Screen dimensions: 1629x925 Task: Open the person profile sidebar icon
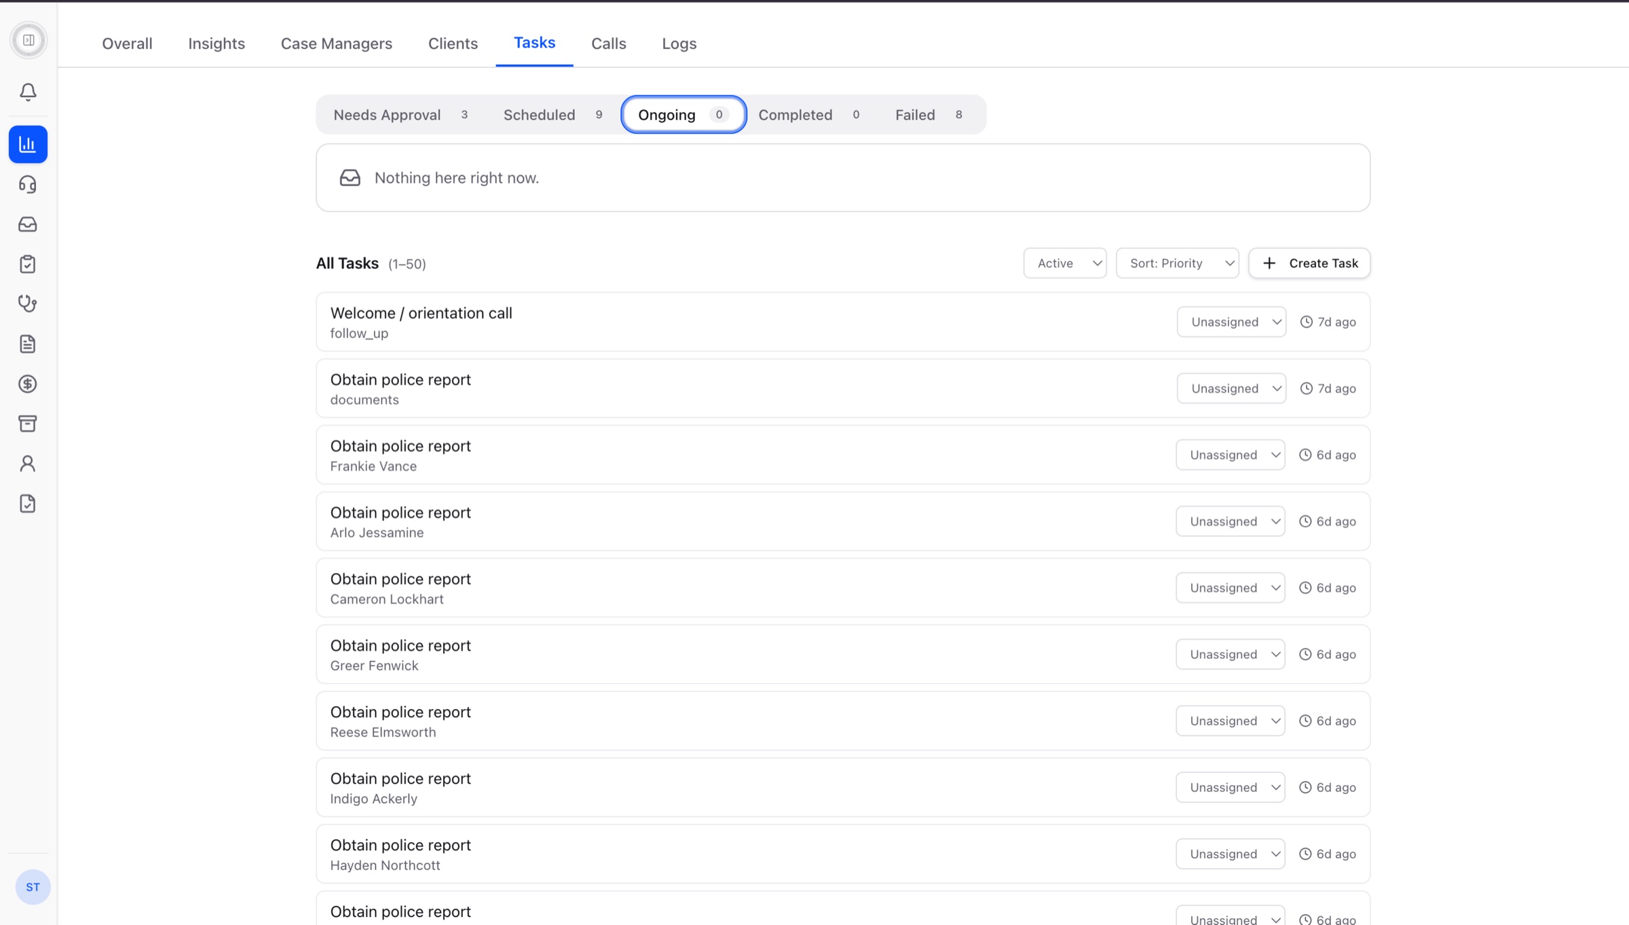[28, 464]
